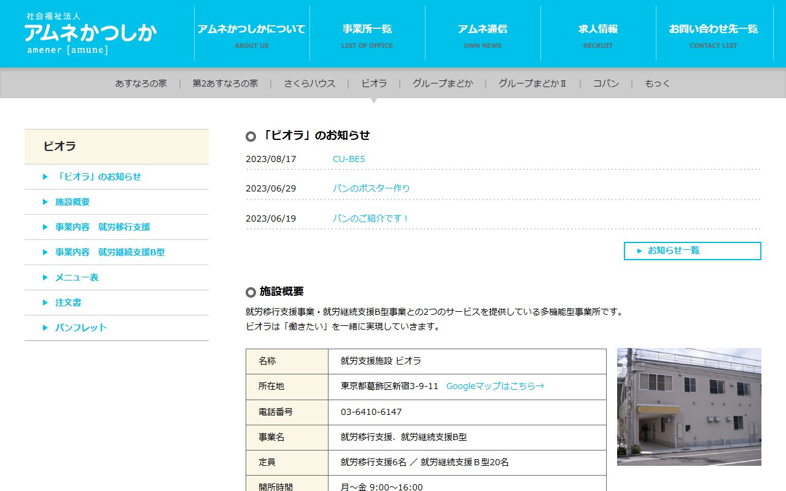Click the ビオラ building photo

[689, 407]
